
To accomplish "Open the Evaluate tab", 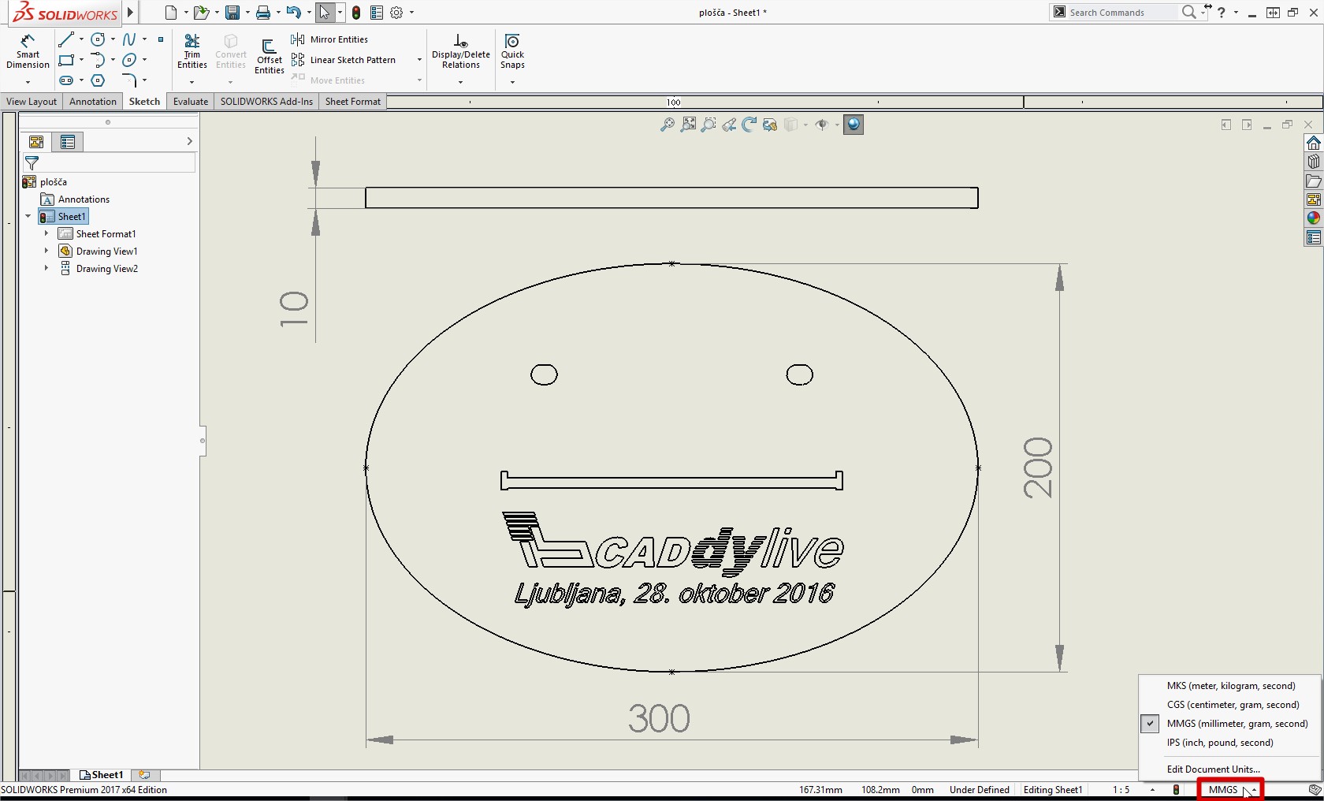I will point(191,102).
